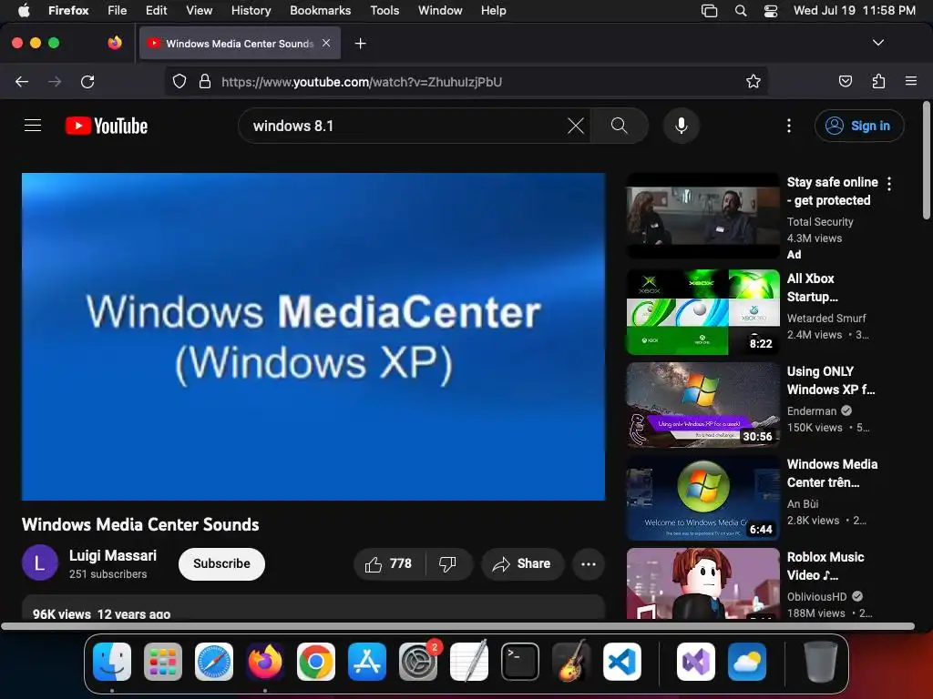Show tracking protection shield info
This screenshot has width=933, height=699.
point(179,81)
